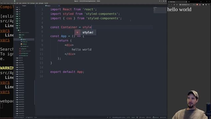Open README.md in the project tree

tap(24, 56)
